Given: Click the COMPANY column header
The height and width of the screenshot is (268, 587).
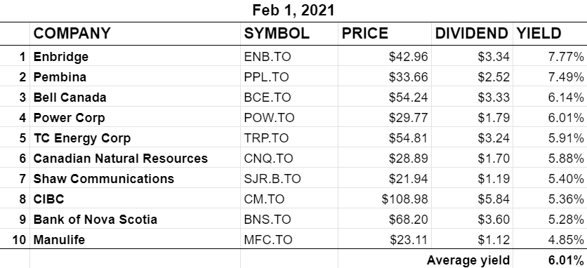Looking at the screenshot, I should (x=135, y=34).
